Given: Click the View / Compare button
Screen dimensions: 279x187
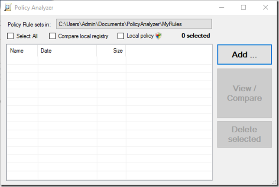Looking at the screenshot, I should [x=244, y=93].
